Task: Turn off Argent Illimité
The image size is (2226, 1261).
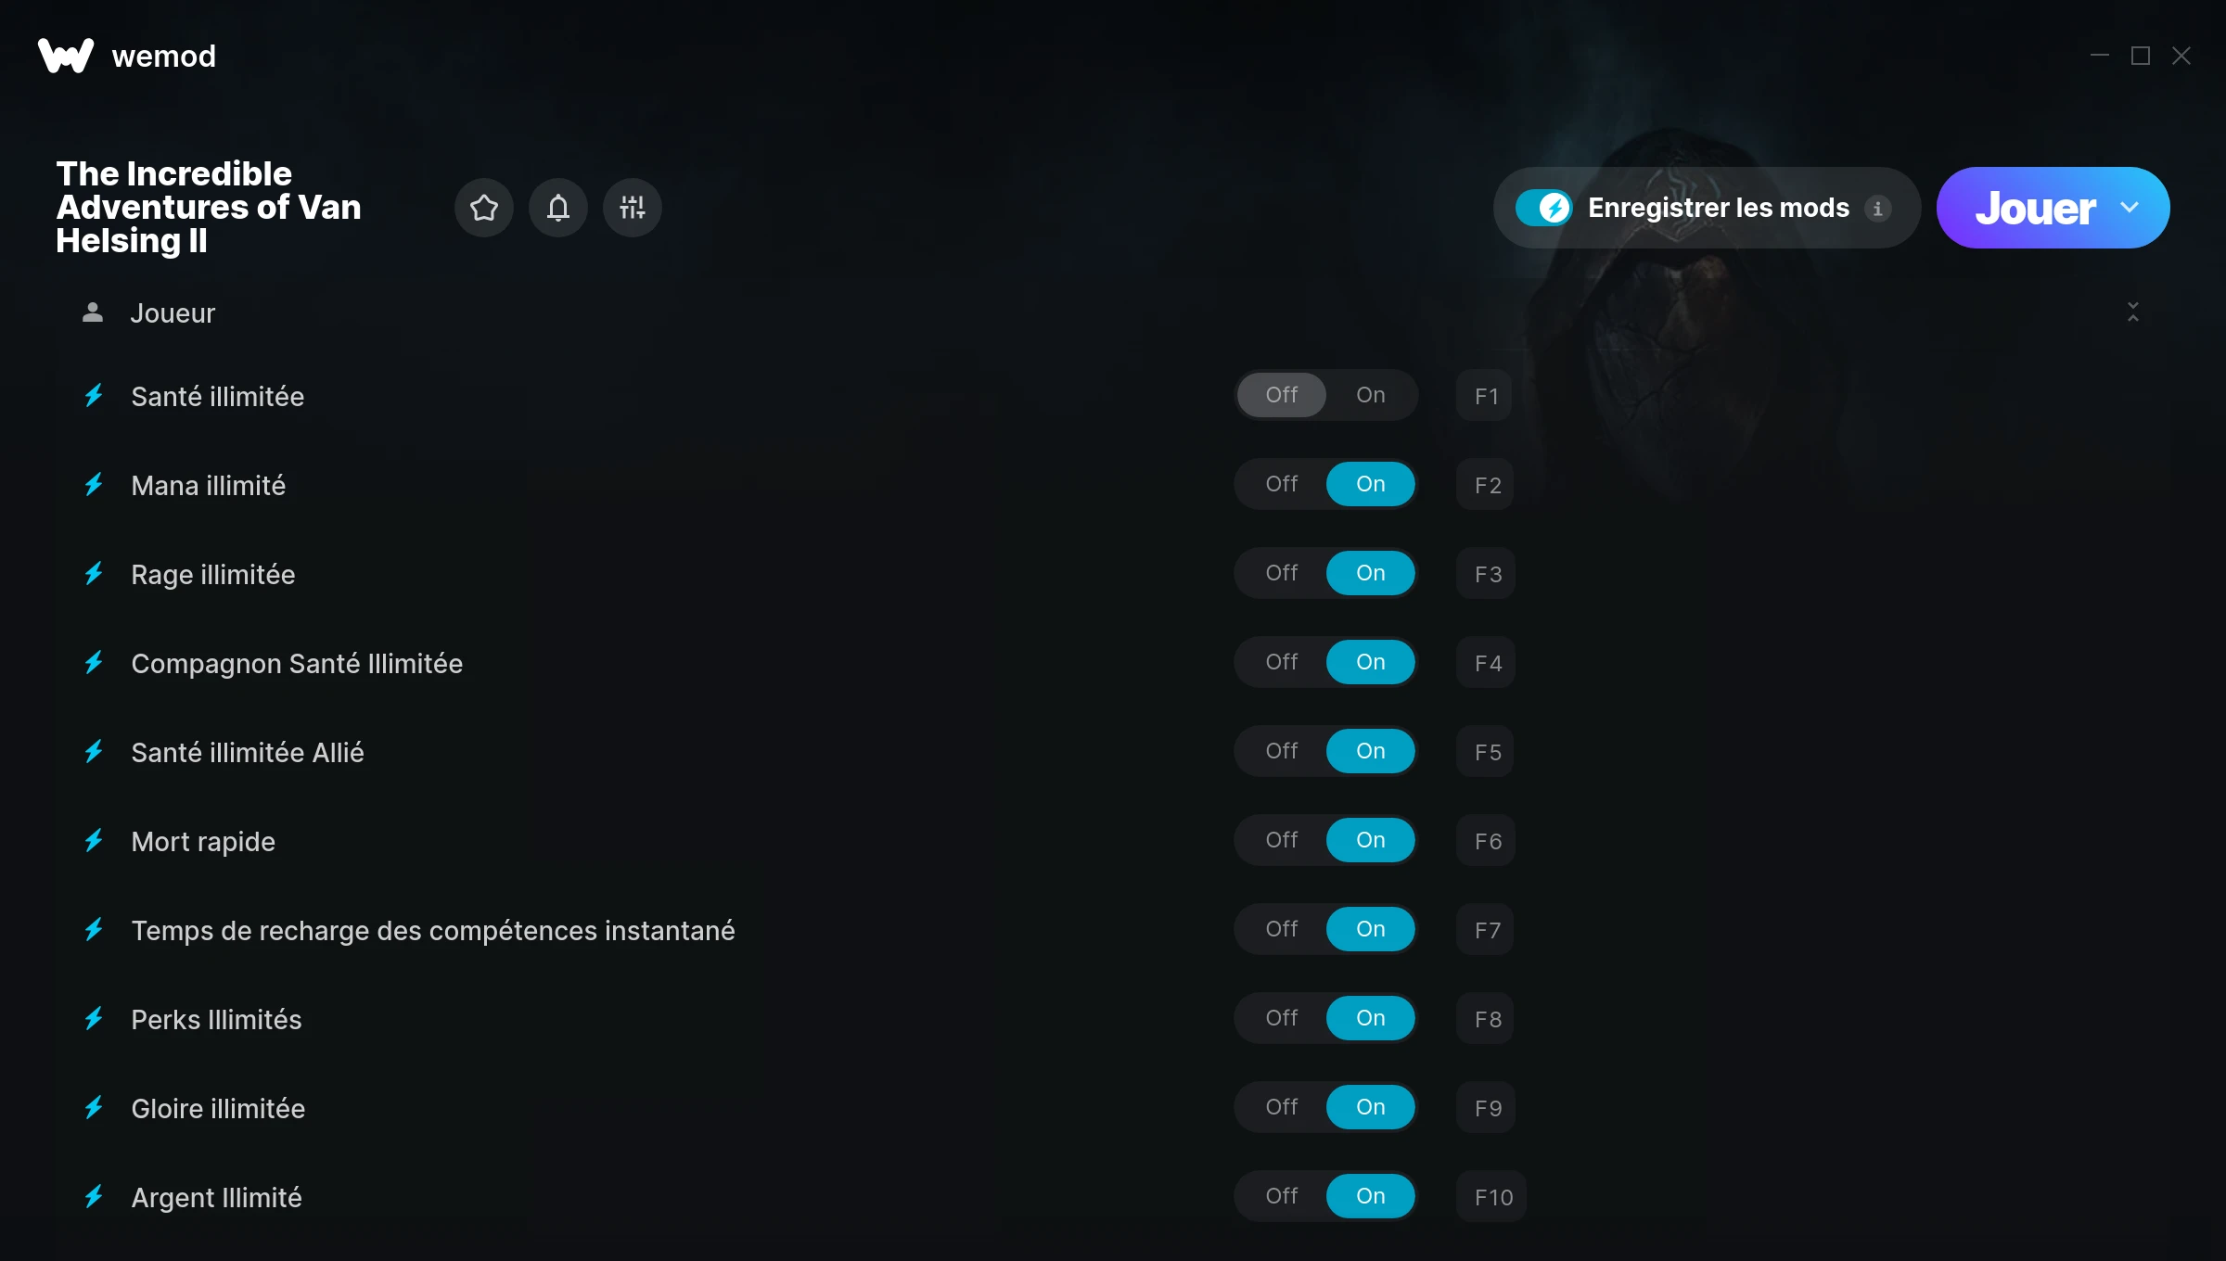Action: 1281,1196
